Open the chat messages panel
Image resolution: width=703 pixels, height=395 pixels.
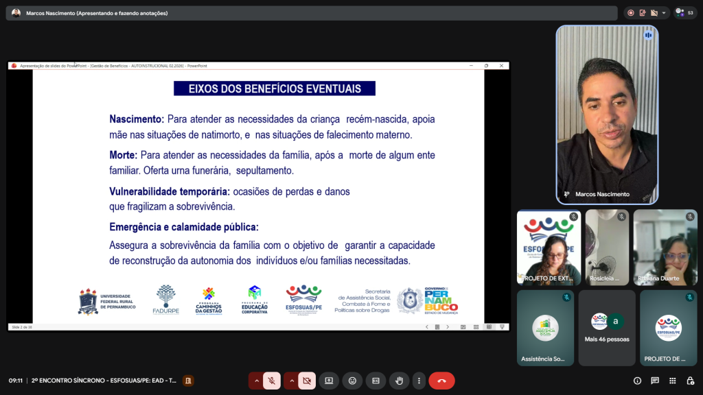[655, 381]
